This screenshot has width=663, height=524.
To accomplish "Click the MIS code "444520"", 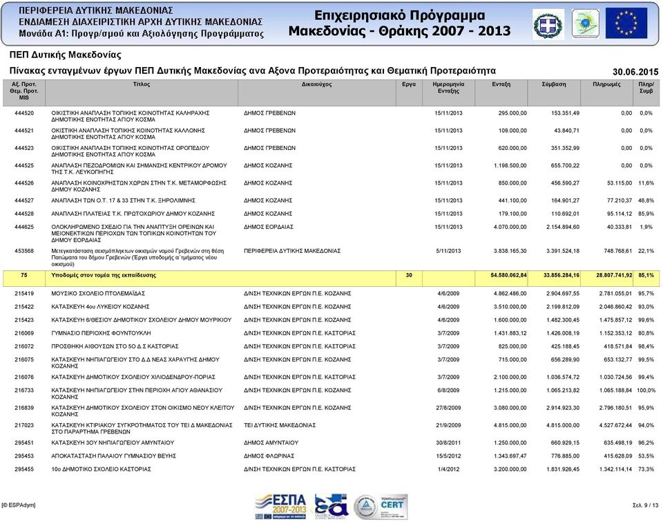I will [24, 113].
